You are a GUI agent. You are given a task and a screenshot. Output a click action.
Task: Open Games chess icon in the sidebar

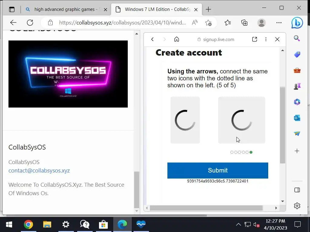point(297,86)
